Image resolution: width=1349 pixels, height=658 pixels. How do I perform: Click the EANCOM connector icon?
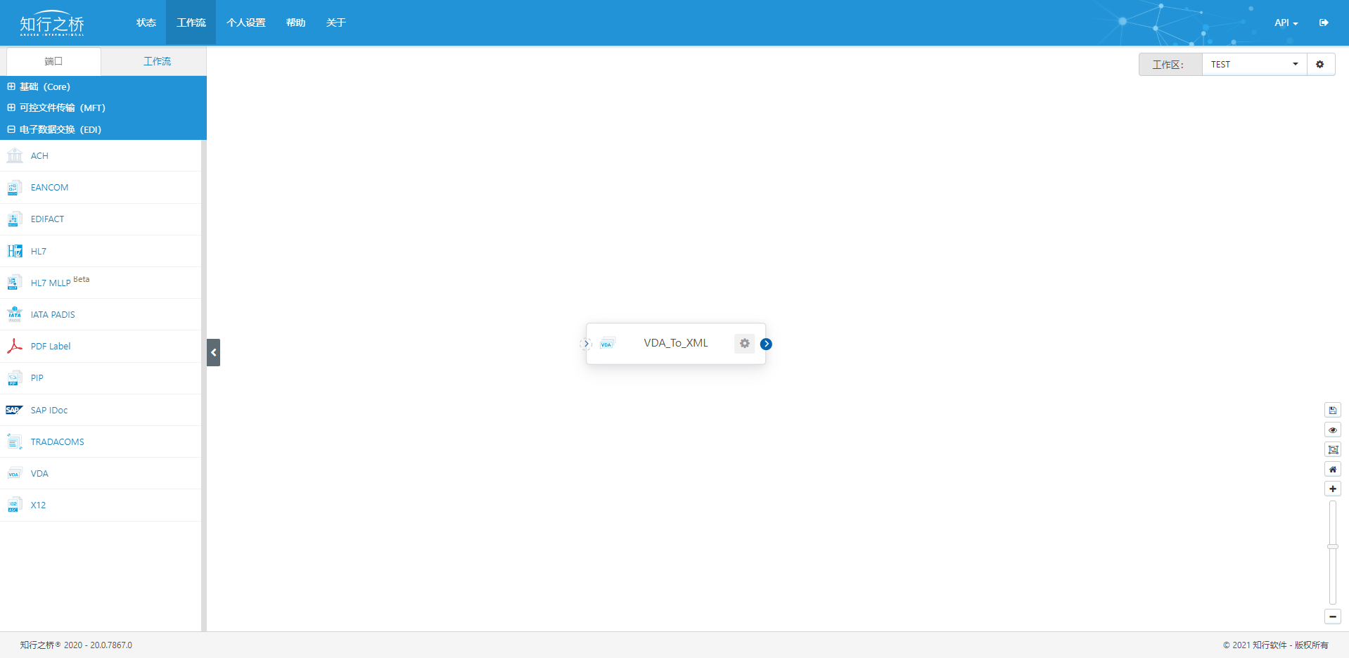[14, 188]
